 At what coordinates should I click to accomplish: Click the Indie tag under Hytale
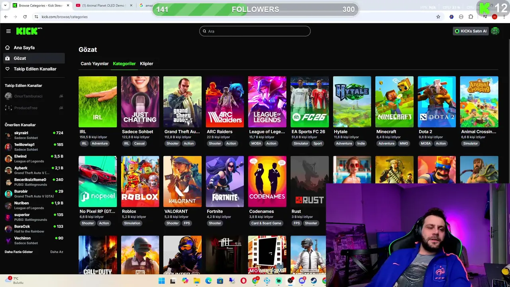tap(361, 143)
